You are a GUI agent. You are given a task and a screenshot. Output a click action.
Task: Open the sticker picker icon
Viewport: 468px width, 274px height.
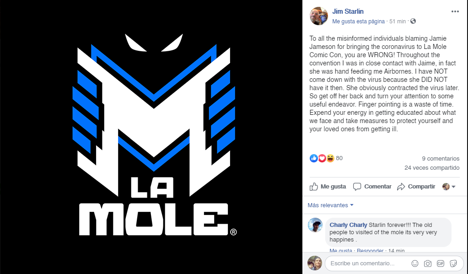[453, 263]
